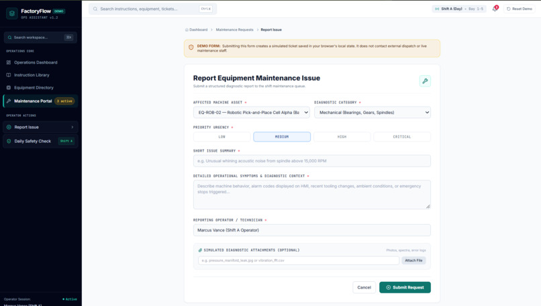
Task: Click the warning icon in demo banner
Action: point(191,48)
